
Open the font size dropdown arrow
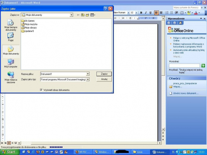(136, 13)
